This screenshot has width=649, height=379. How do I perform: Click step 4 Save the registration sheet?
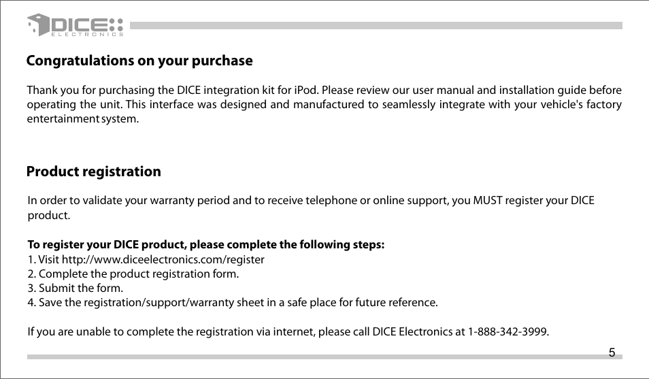[x=233, y=303]
